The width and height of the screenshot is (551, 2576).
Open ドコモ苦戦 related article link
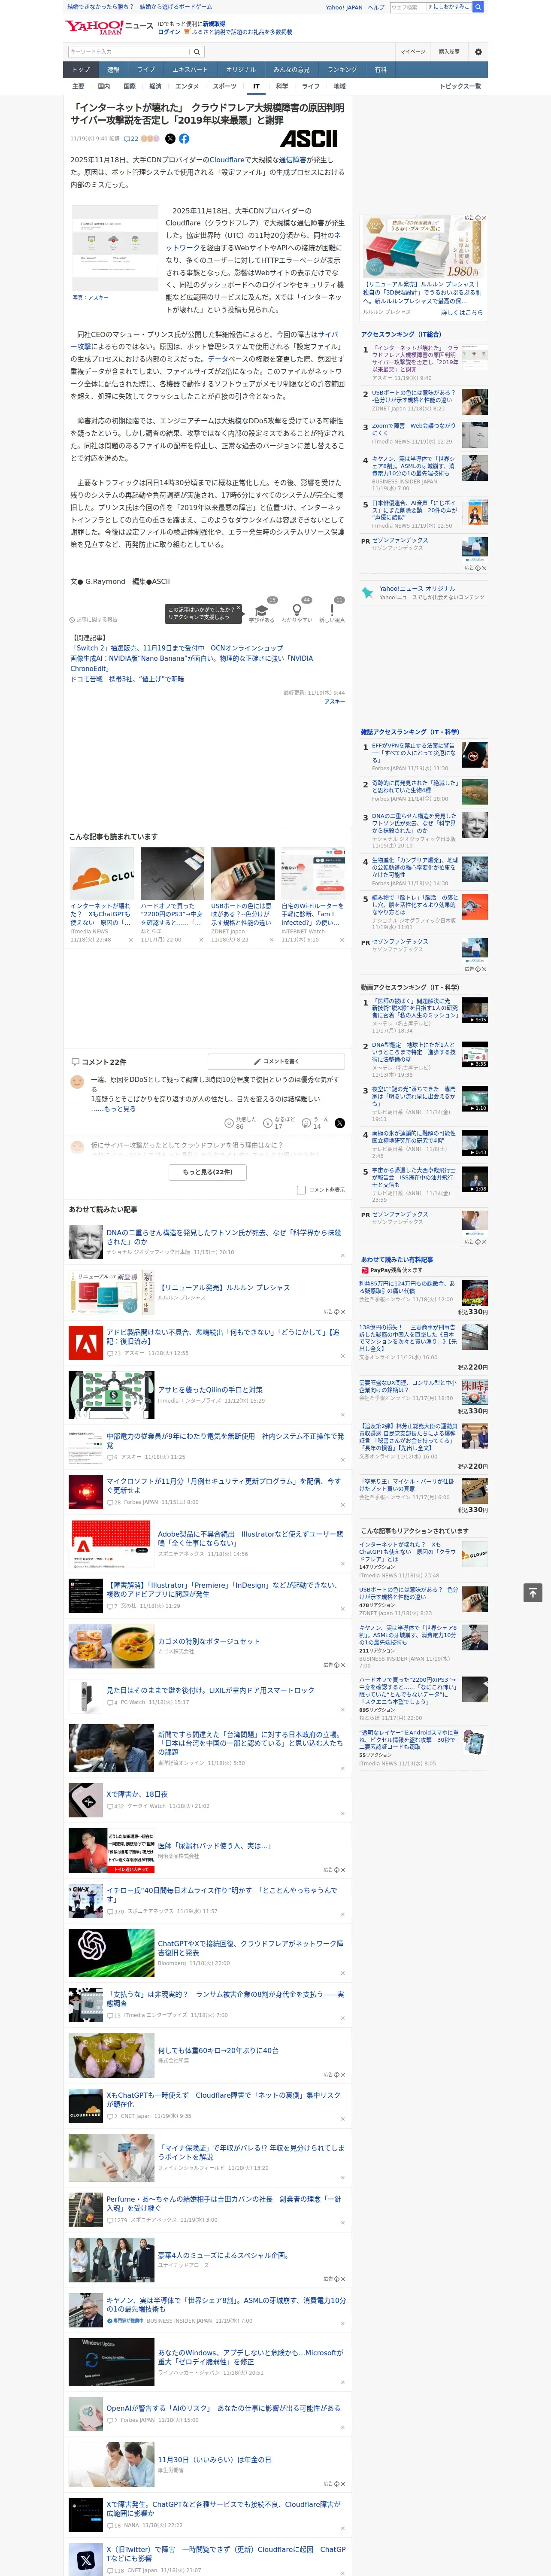click(127, 679)
